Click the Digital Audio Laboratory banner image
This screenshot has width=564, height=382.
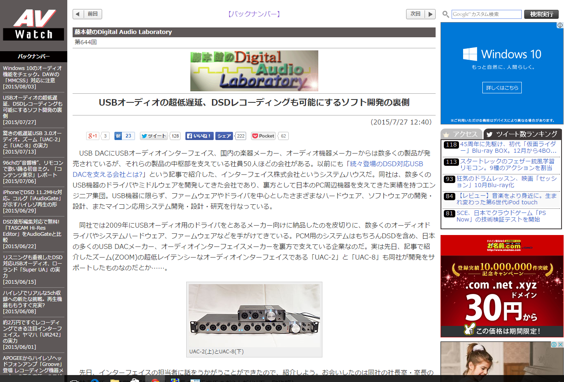[x=254, y=71]
